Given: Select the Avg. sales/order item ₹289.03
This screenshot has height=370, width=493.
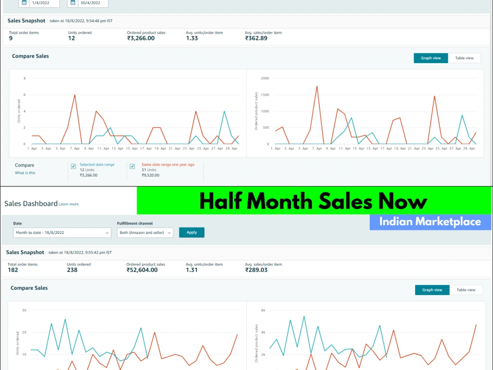Looking at the screenshot, I should click(x=256, y=270).
